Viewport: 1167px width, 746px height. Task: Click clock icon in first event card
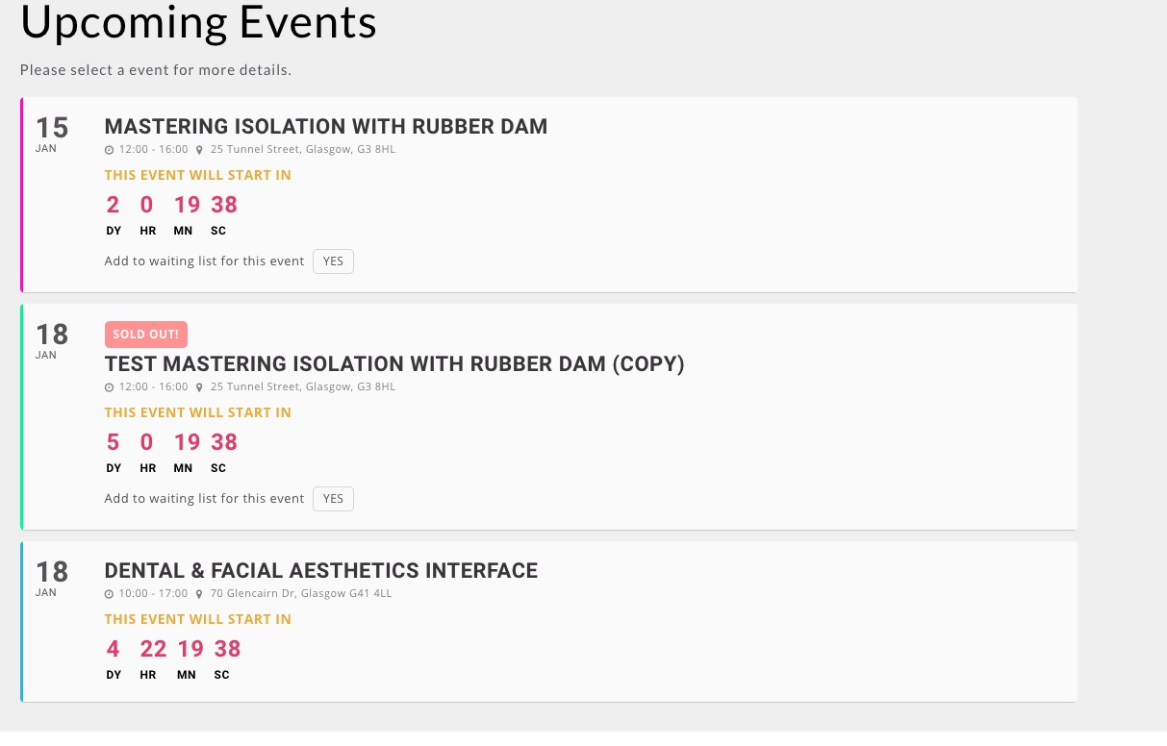(x=109, y=150)
